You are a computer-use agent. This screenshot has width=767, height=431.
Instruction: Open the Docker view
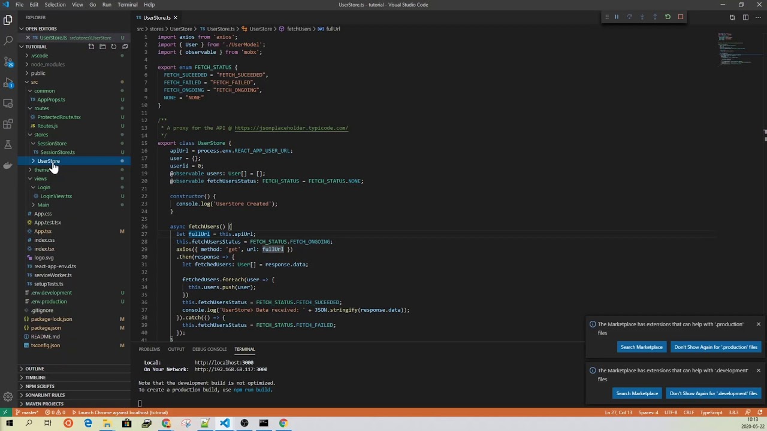(x=8, y=165)
